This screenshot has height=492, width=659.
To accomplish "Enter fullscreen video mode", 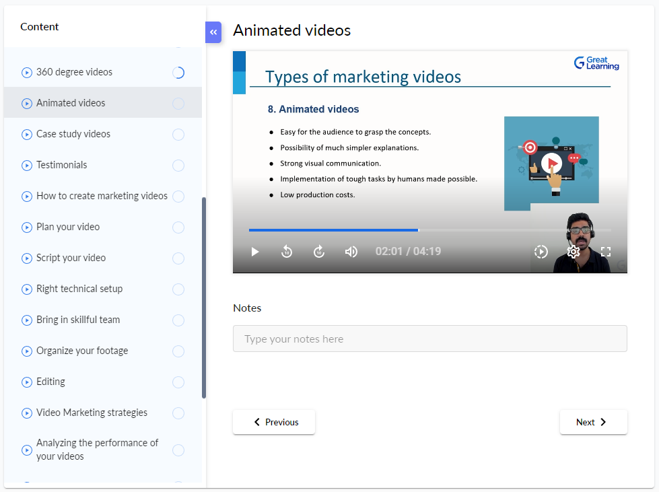I will (x=606, y=252).
